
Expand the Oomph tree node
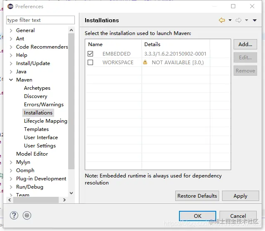point(11,170)
